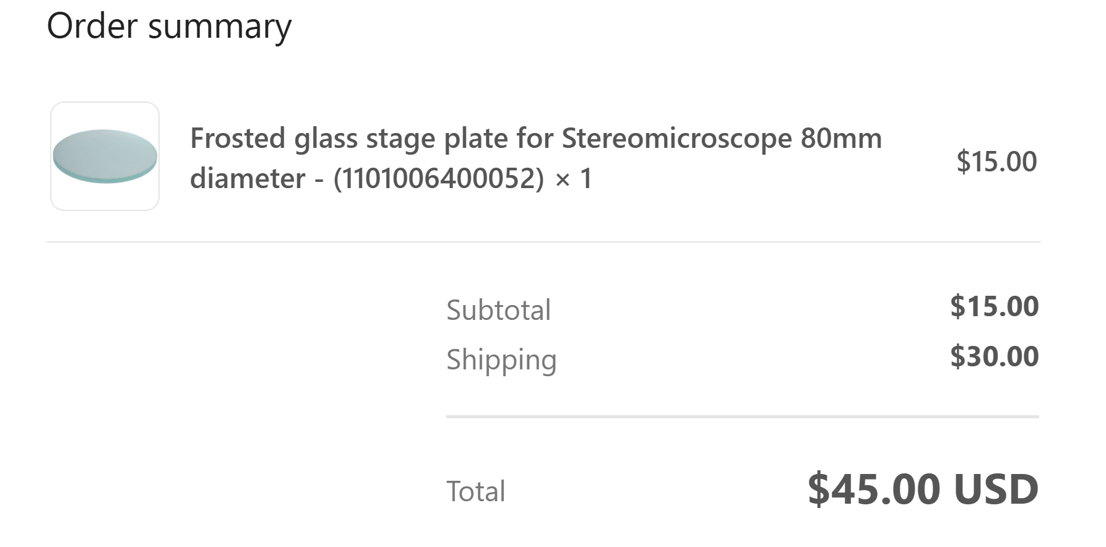Image resolution: width=1106 pixels, height=547 pixels.
Task: Click the word diameter in product name
Action: (248, 179)
